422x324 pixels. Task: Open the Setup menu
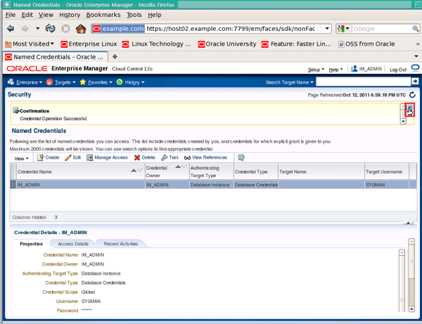[316, 70]
